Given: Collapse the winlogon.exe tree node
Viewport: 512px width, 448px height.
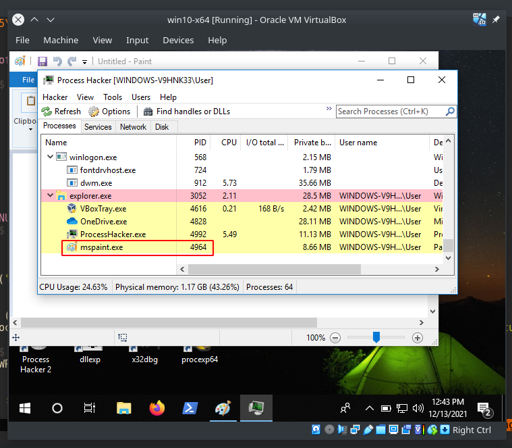Looking at the screenshot, I should [x=50, y=157].
